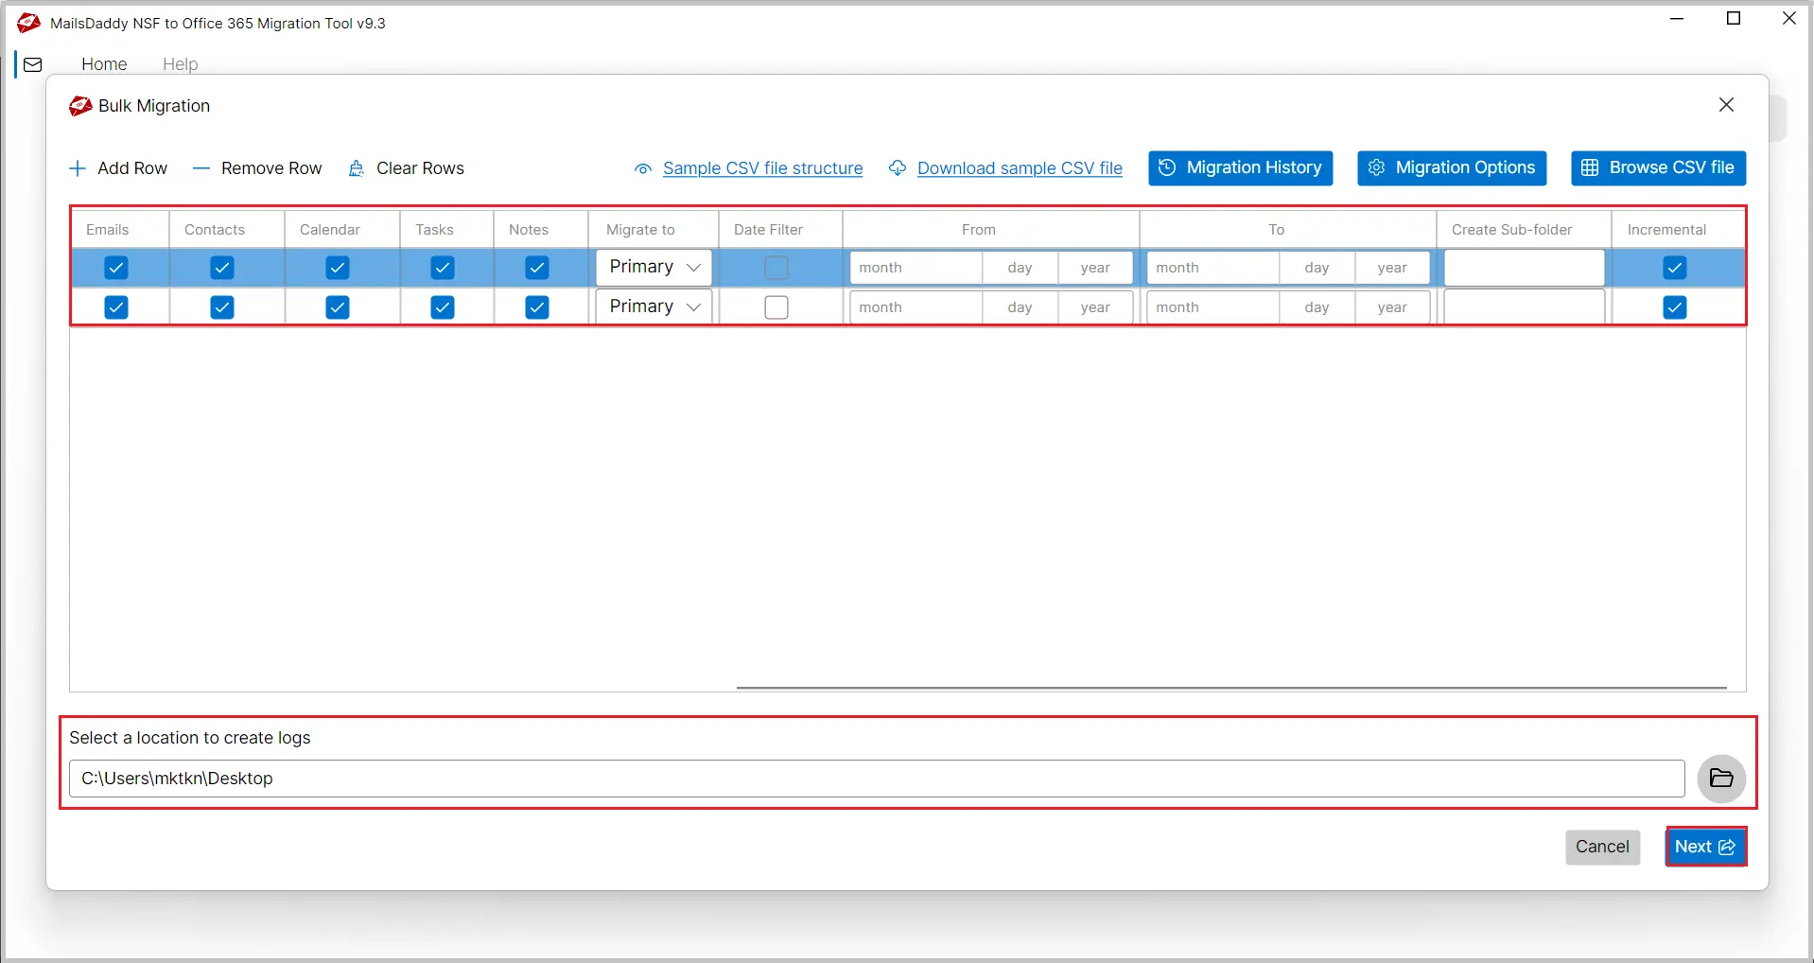Expand the first row's Primary dropdown
The image size is (1814, 963).
pos(654,268)
